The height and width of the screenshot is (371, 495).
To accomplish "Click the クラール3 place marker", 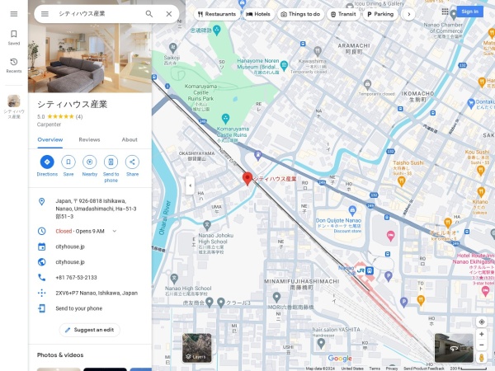I will click(221, 303).
